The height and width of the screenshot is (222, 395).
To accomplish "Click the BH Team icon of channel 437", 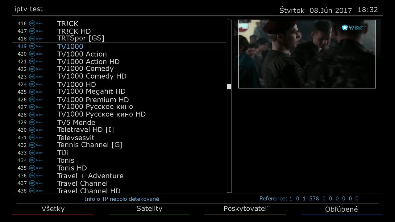I will (x=36, y=183).
